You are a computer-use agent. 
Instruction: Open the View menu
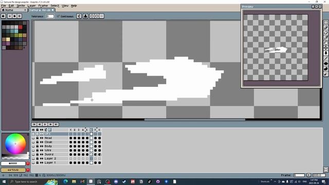click(x=65, y=6)
